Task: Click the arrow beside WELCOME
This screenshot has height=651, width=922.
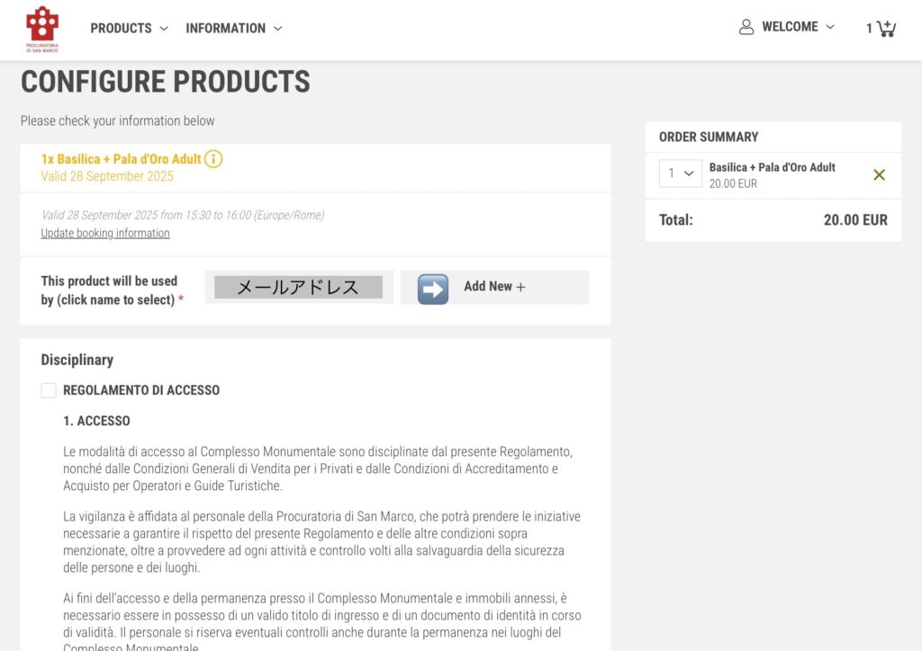Action: [830, 27]
